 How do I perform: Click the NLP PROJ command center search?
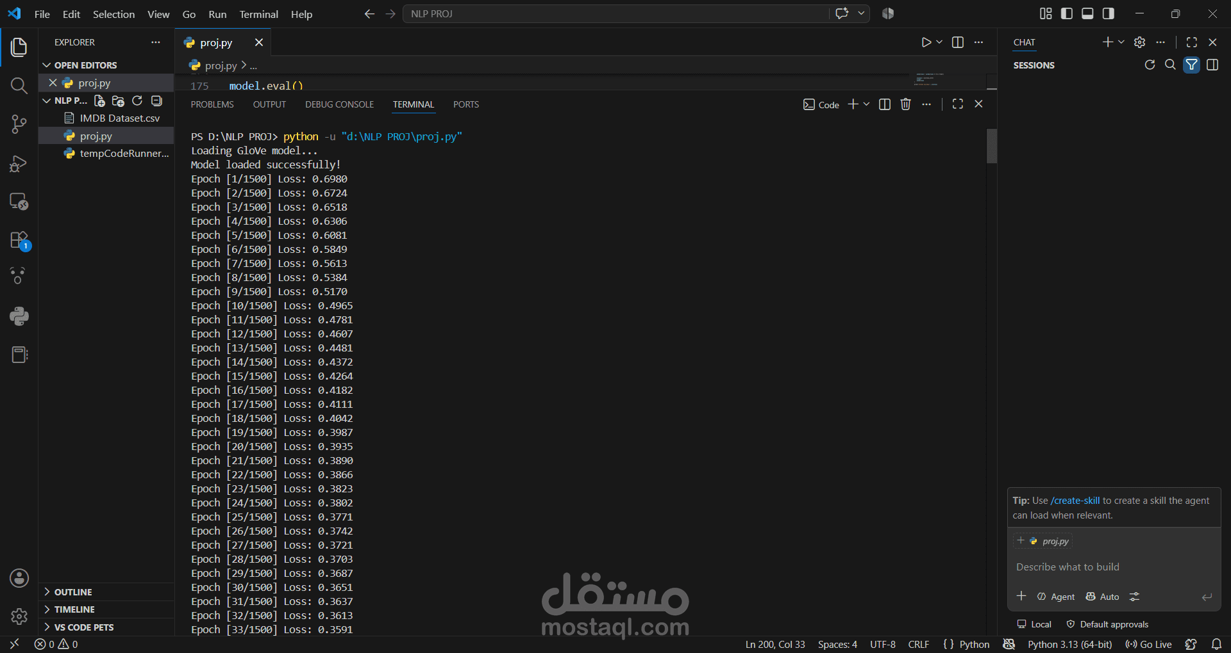coord(615,13)
